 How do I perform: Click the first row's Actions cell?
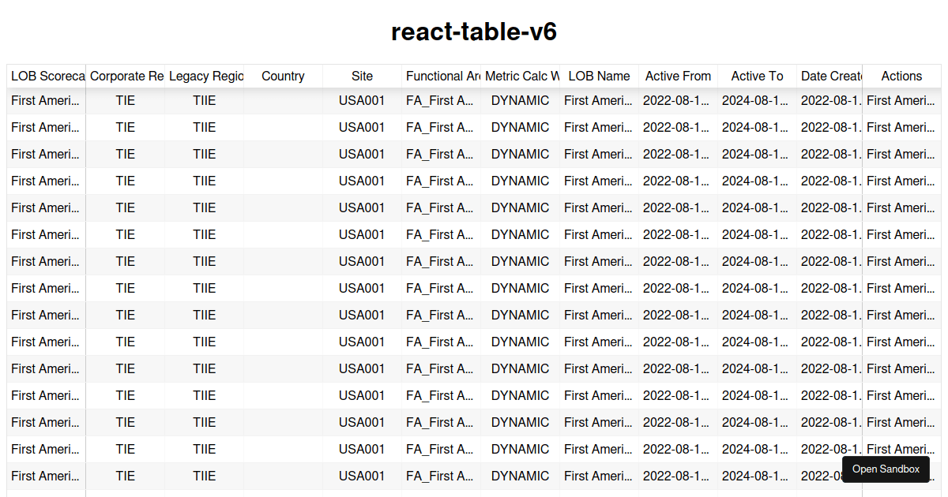(x=901, y=100)
